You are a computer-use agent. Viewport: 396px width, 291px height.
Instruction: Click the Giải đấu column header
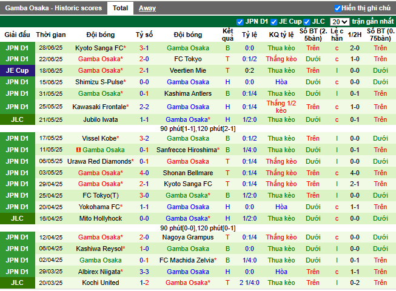[x=17, y=35]
